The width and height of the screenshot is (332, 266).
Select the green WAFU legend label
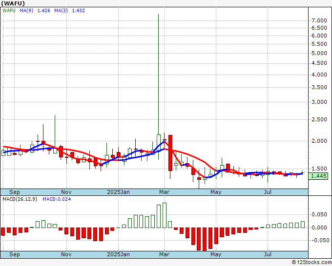[x=9, y=11]
